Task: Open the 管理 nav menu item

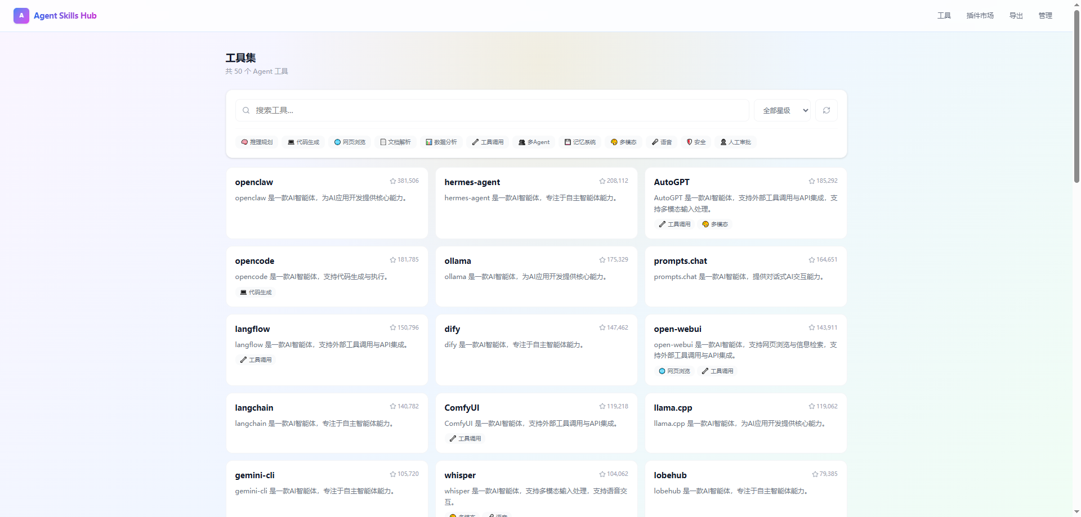Action: (1046, 16)
